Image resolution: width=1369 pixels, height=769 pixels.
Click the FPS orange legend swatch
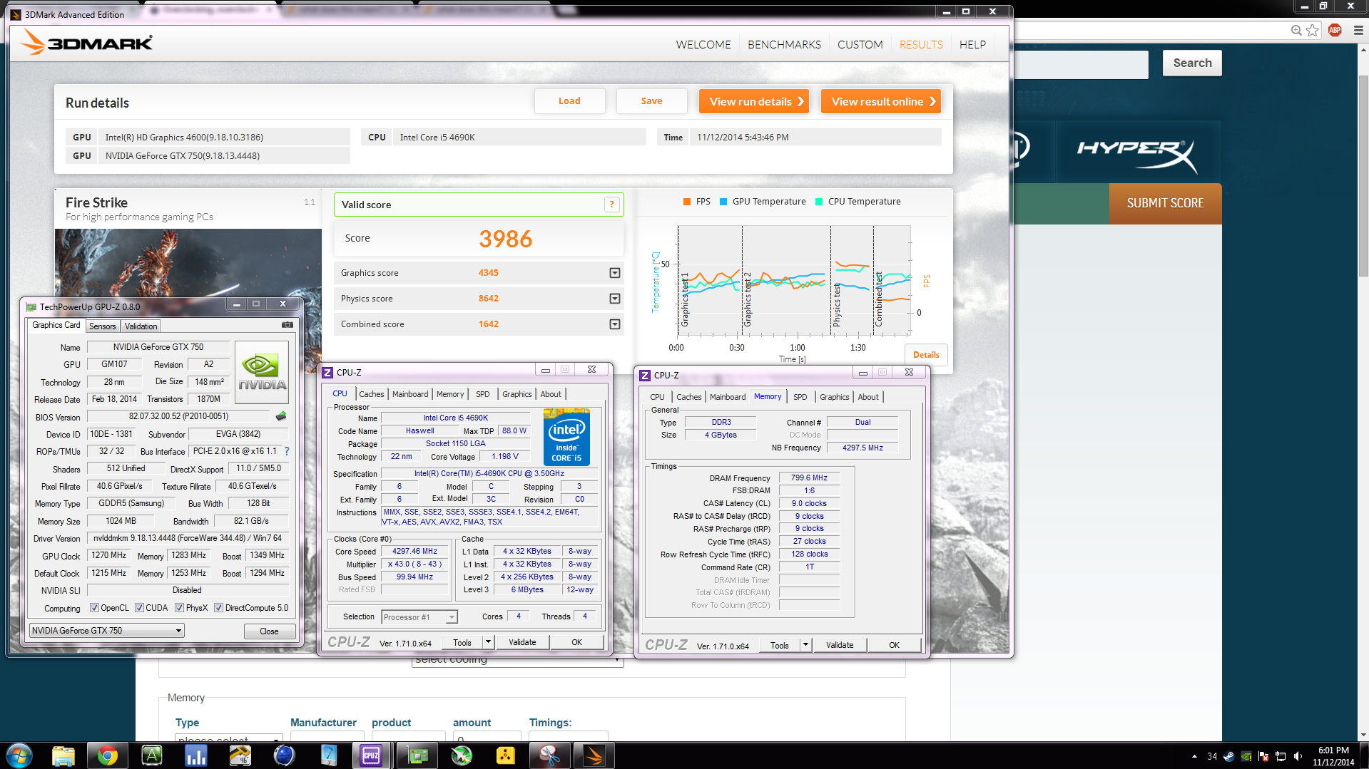(687, 202)
